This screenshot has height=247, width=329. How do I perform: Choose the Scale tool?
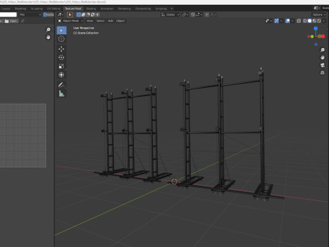coord(61,66)
